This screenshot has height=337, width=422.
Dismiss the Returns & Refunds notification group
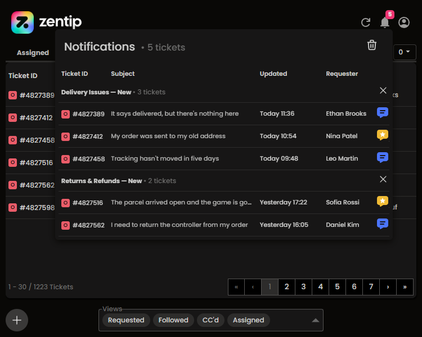[x=383, y=179]
